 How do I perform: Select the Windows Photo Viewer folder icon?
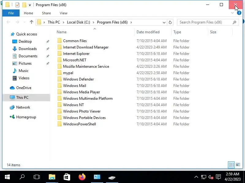point(59,111)
